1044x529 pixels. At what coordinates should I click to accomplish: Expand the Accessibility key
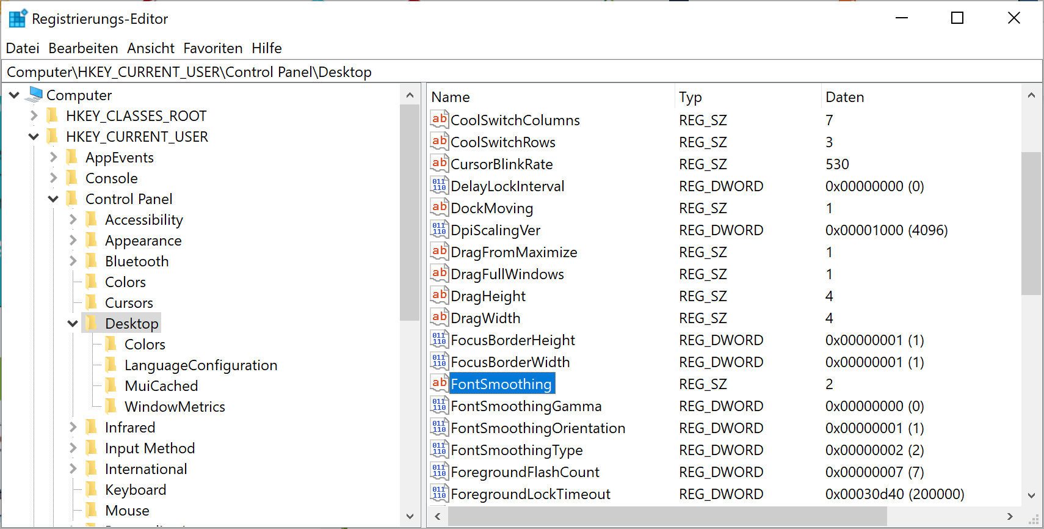[x=73, y=219]
